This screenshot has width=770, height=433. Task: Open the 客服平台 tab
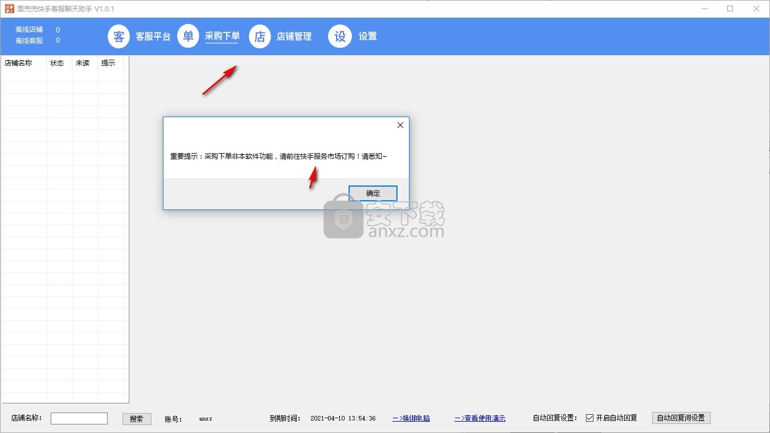153,36
